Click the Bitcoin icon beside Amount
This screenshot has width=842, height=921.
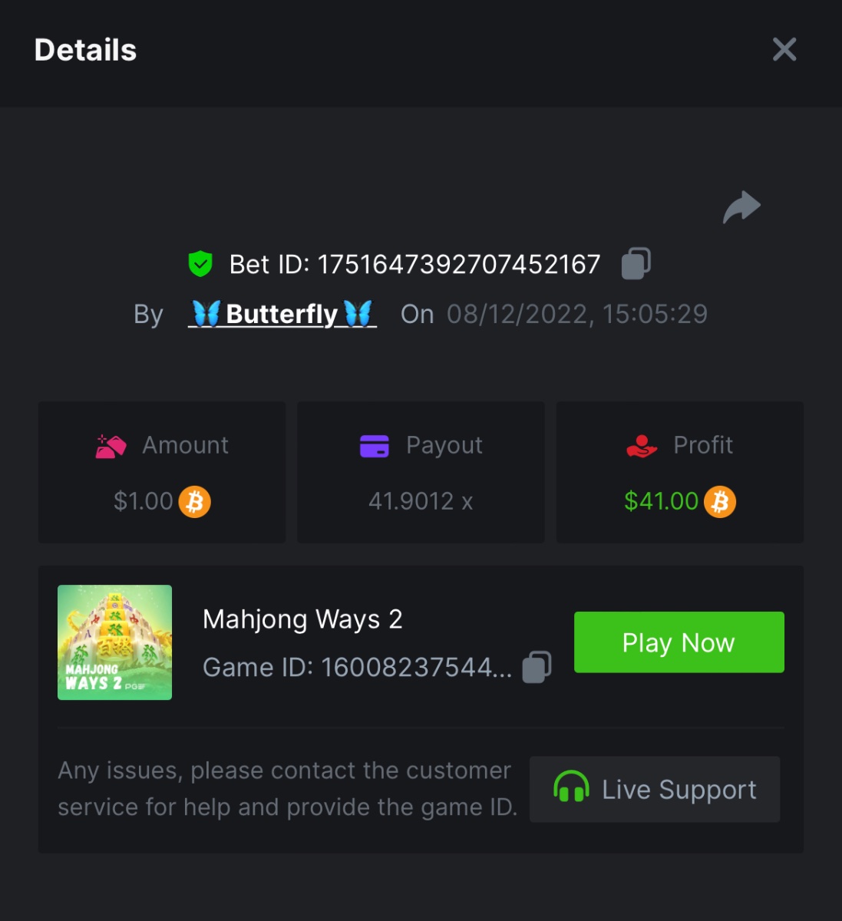click(195, 502)
